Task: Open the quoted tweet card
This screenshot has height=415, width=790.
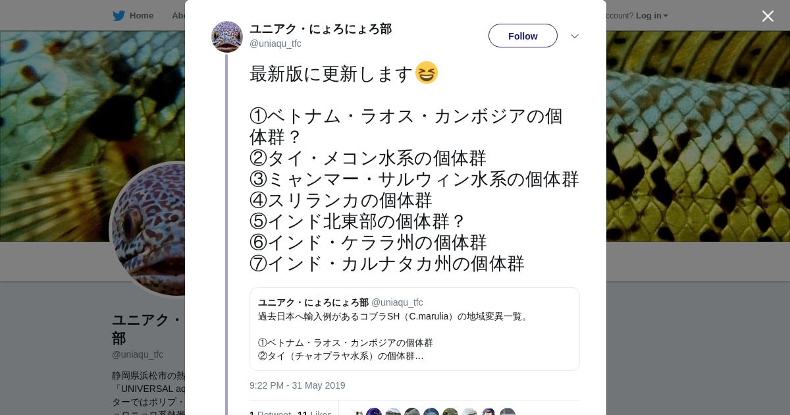Action: [414, 329]
